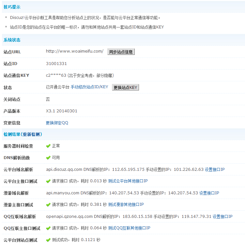
Task: Click green check in QQ互联主接口测试 row
Action: click(48, 228)
